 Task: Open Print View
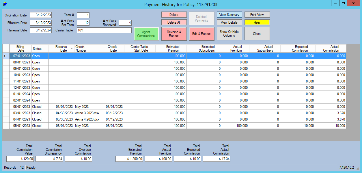point(257,14)
